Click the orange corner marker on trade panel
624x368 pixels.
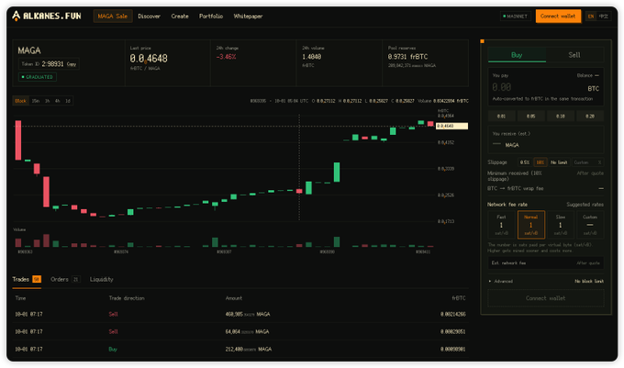(x=483, y=41)
